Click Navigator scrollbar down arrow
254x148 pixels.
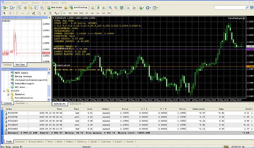pos(49,100)
